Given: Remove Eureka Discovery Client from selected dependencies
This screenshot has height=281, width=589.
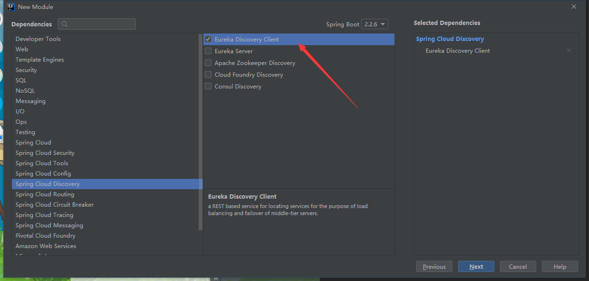Looking at the screenshot, I should tap(568, 51).
